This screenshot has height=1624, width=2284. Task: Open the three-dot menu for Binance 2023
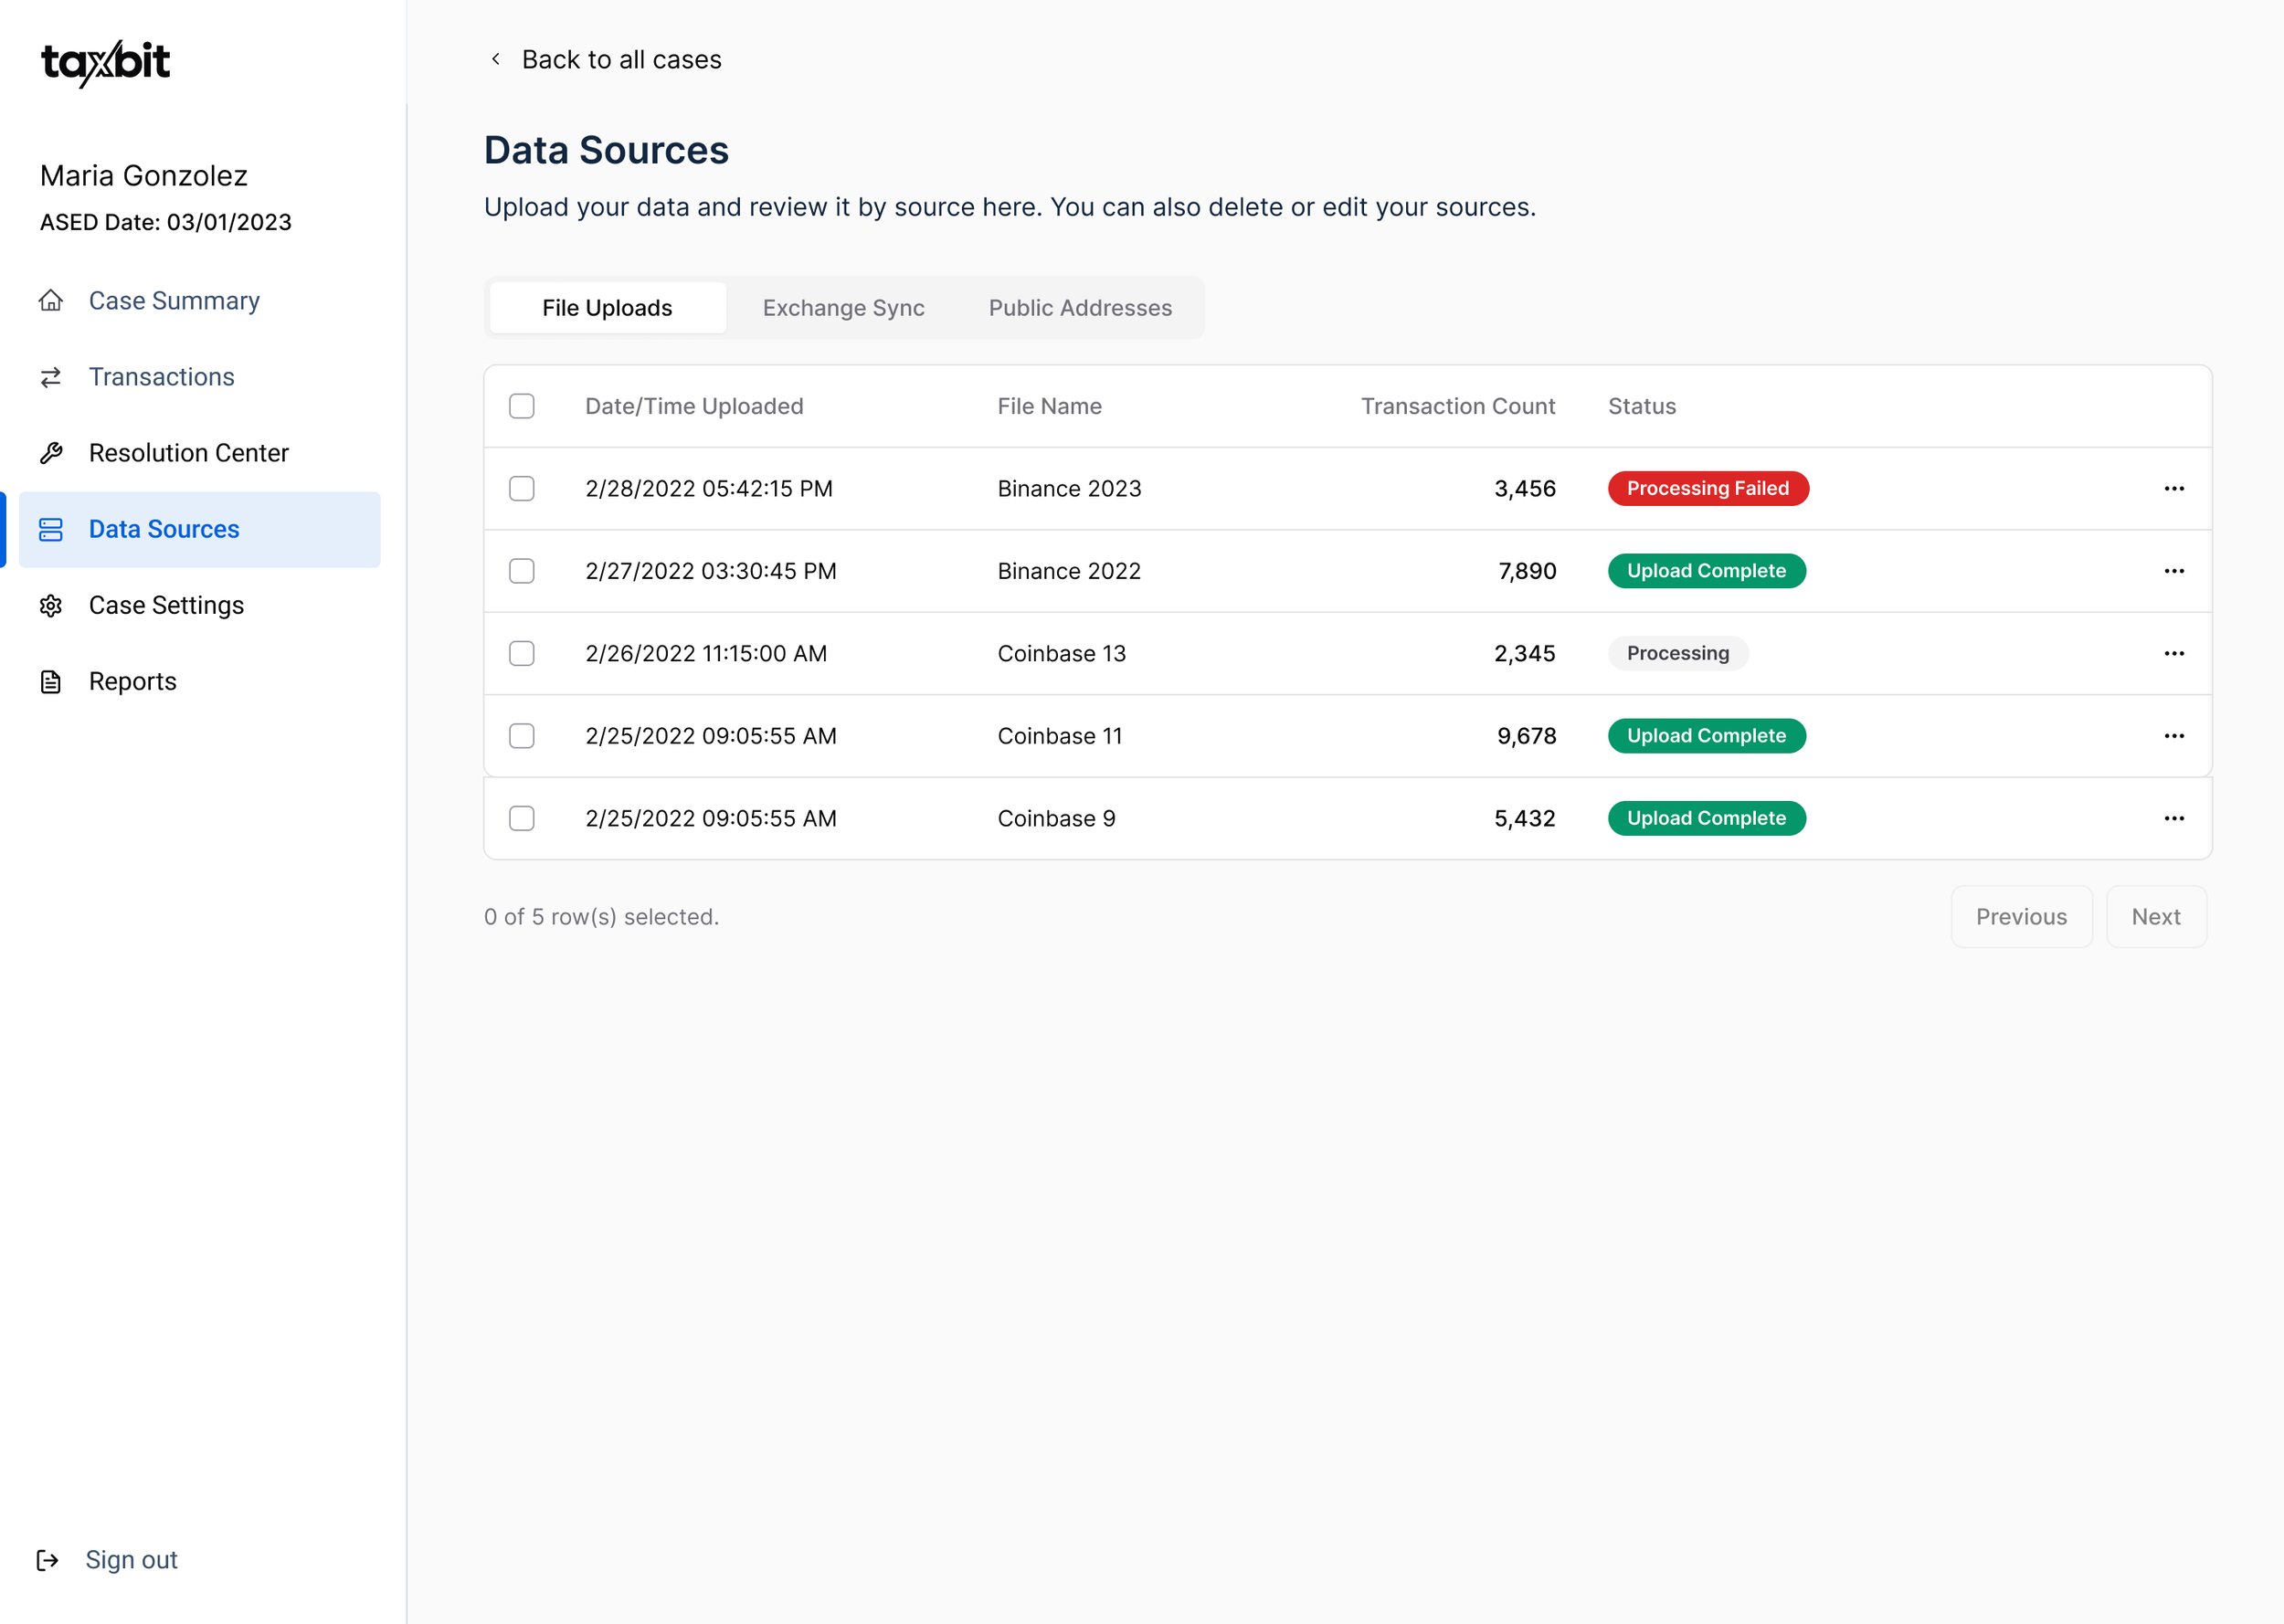2174,488
